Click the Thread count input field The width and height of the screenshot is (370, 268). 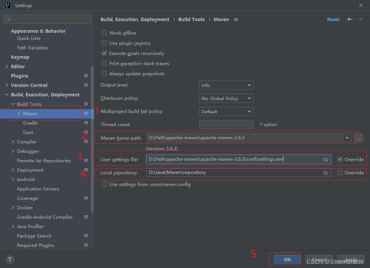point(226,125)
